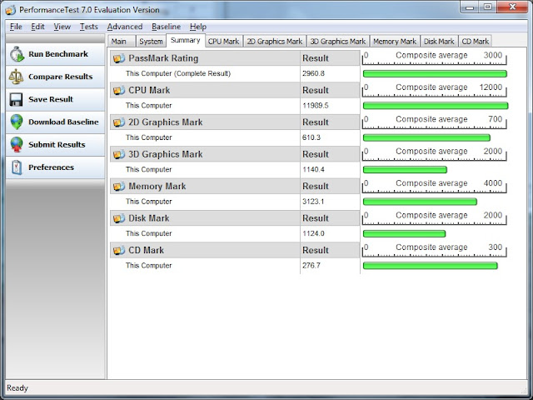Click the Memory Mark green result bar
Image resolution: width=533 pixels, height=400 pixels.
pyautogui.click(x=420, y=202)
